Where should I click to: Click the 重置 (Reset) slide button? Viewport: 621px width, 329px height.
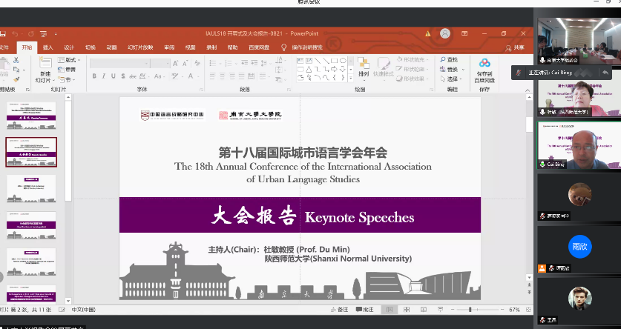pyautogui.click(x=70, y=69)
